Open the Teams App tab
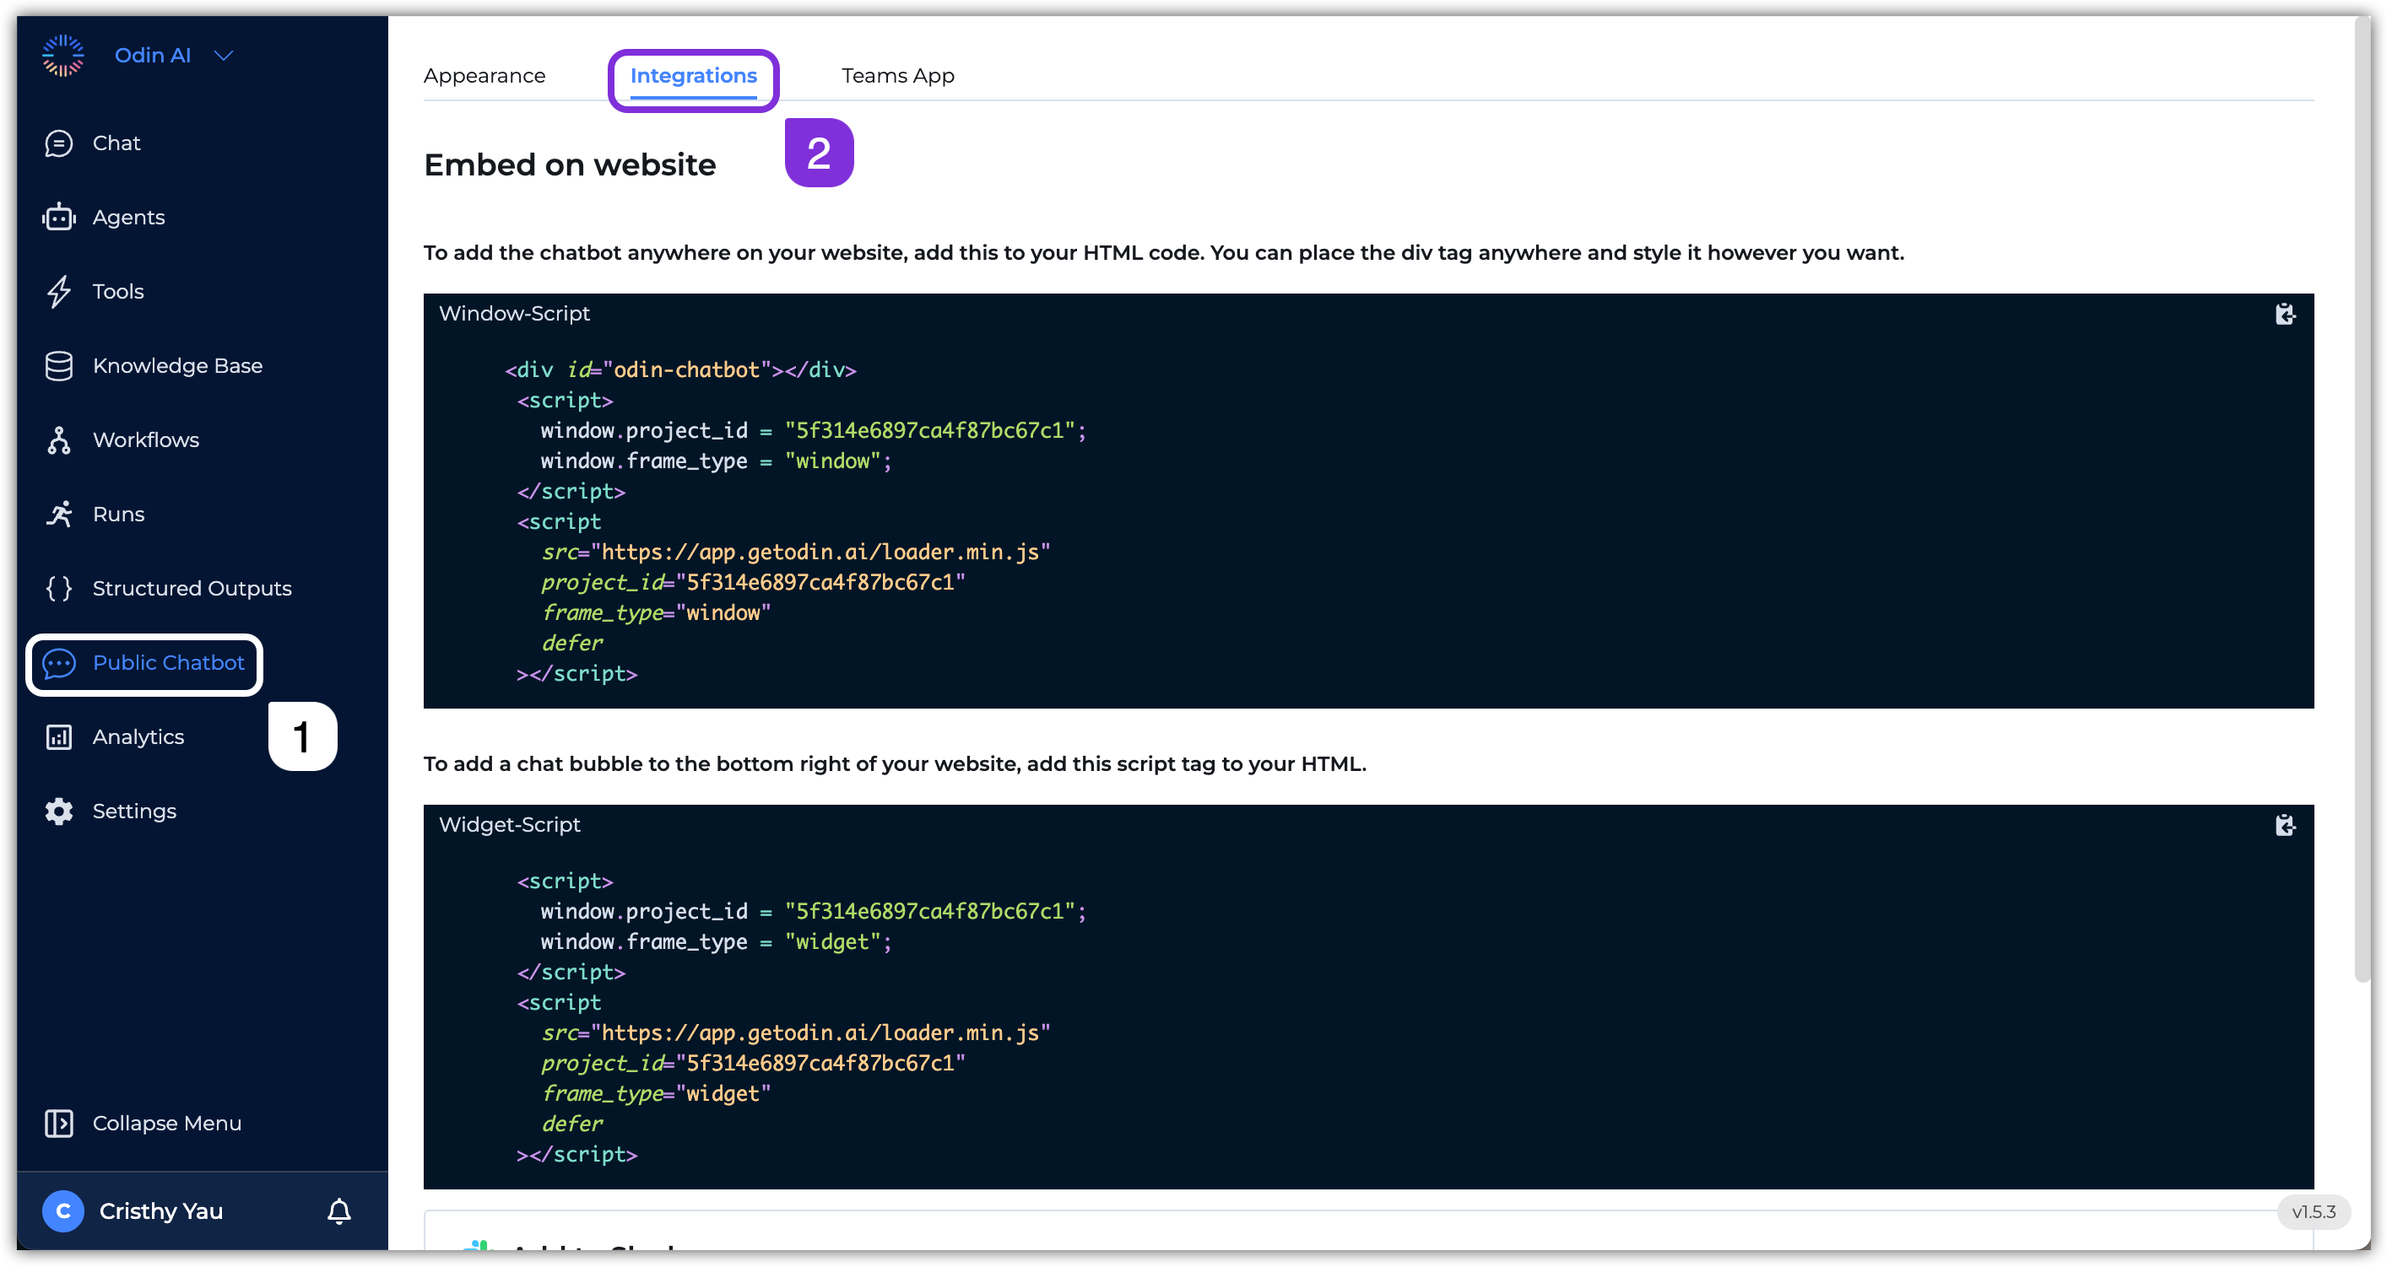This screenshot has width=2387, height=1267. click(897, 76)
